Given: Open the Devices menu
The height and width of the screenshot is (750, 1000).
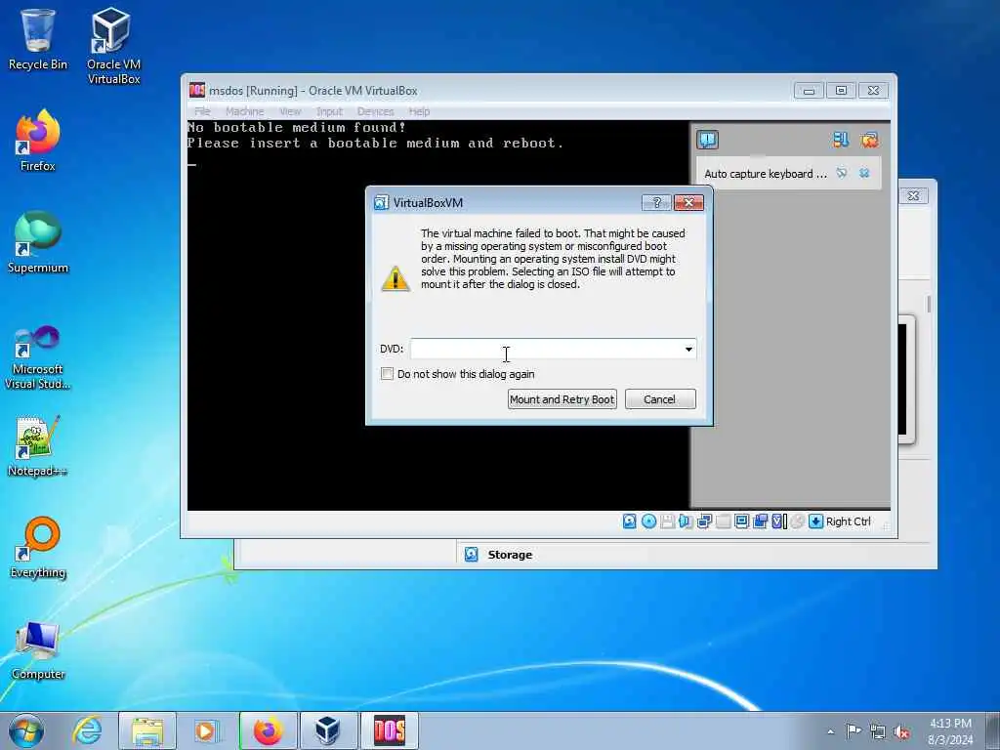Looking at the screenshot, I should click(x=376, y=111).
